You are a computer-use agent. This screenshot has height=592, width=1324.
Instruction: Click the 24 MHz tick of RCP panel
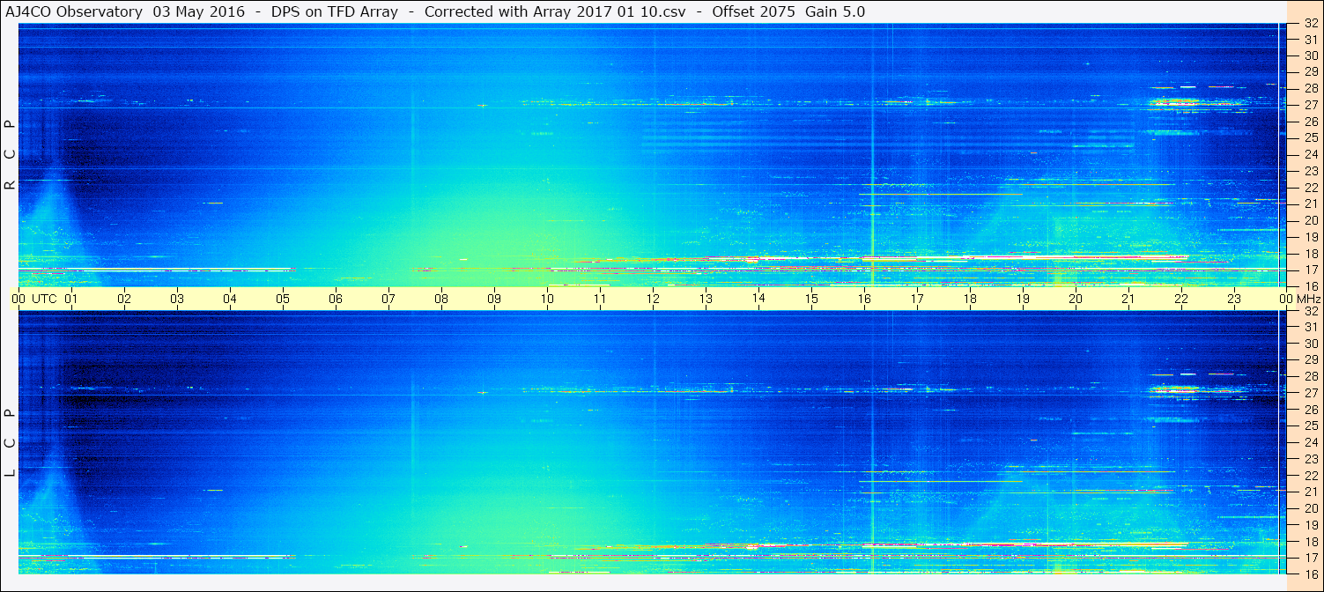click(x=1310, y=154)
